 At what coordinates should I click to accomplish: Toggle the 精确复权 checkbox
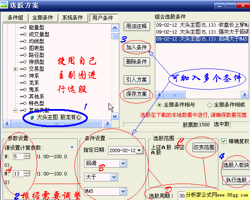tap(224, 141)
